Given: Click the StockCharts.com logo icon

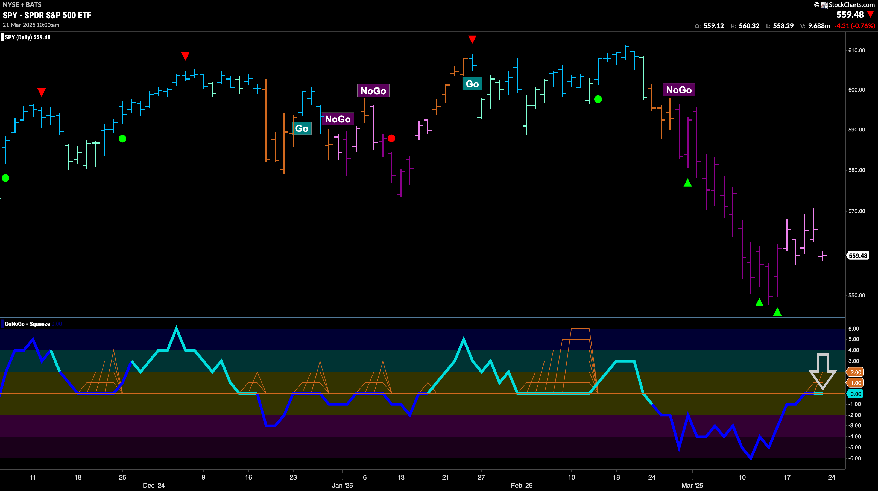Looking at the screenshot, I should point(824,5).
